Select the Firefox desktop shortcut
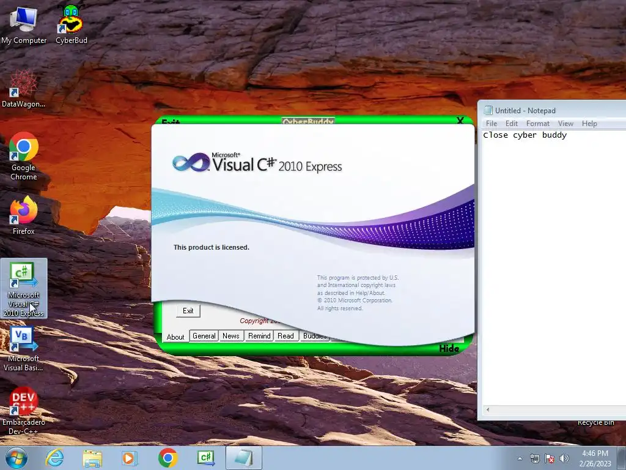 (x=23, y=216)
